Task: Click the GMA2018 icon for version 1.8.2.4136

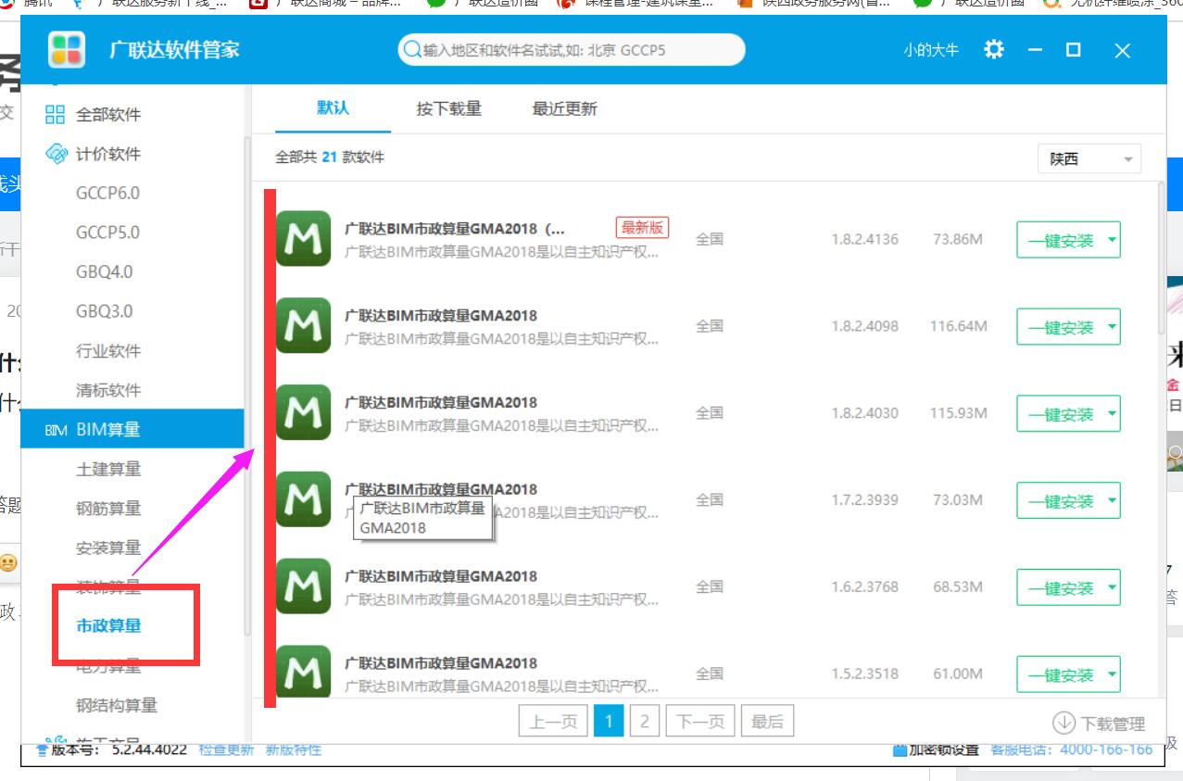Action: [x=304, y=238]
